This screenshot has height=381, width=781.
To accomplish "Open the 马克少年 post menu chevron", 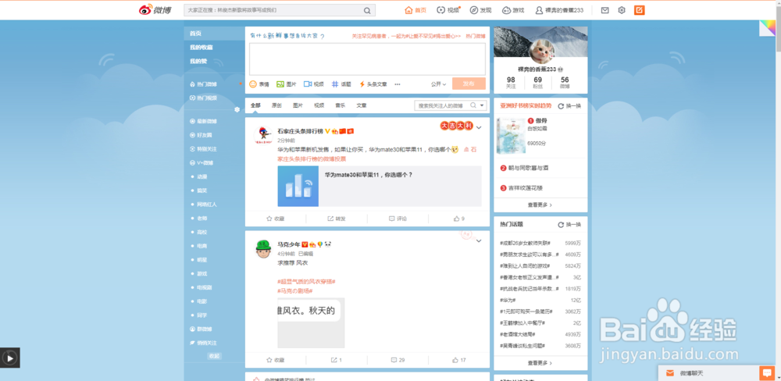I will pos(479,241).
